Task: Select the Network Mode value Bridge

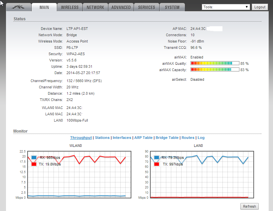Action: click(71, 35)
